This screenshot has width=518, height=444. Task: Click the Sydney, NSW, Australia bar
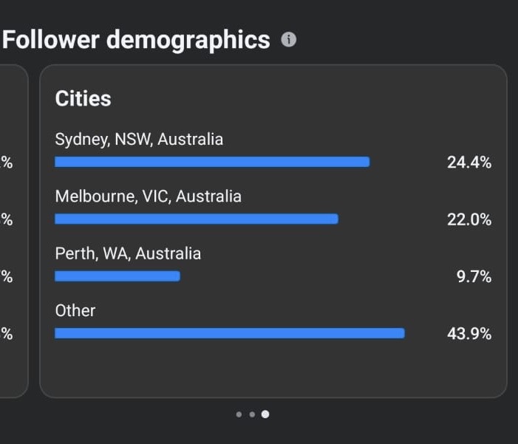tap(212, 162)
